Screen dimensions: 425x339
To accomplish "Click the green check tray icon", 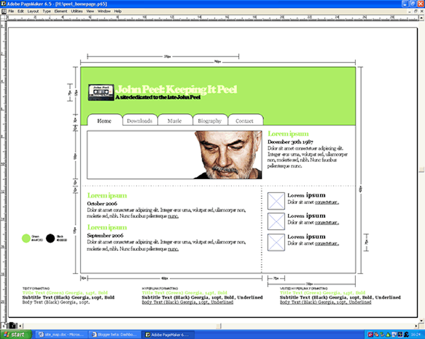I will pos(382,334).
